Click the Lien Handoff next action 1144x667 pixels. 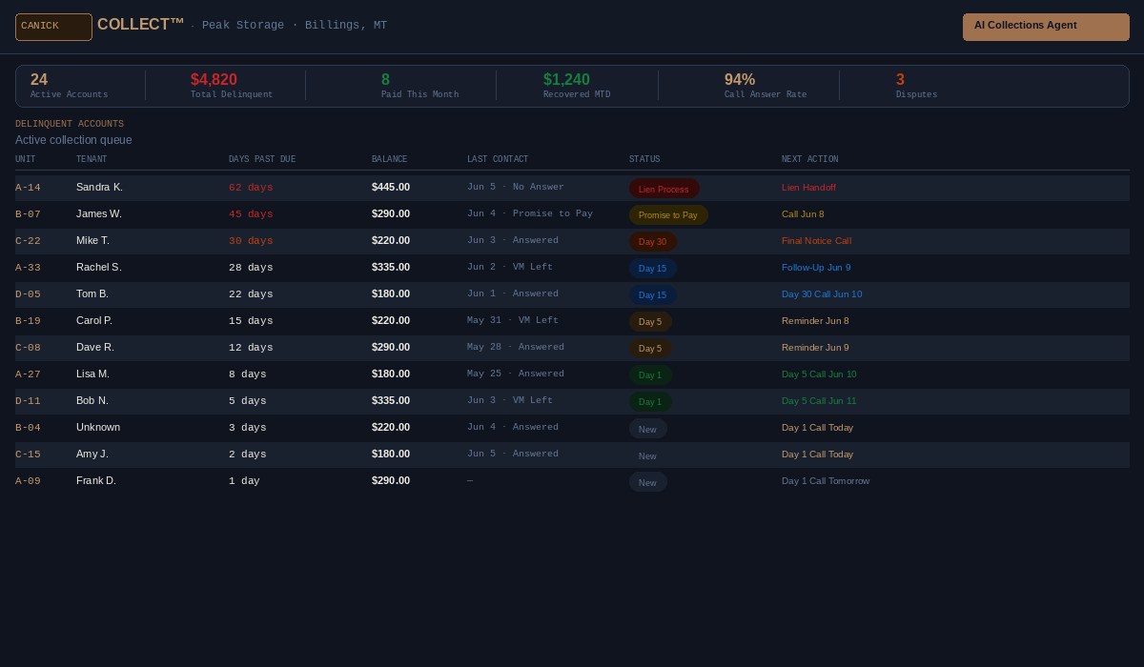point(808,187)
